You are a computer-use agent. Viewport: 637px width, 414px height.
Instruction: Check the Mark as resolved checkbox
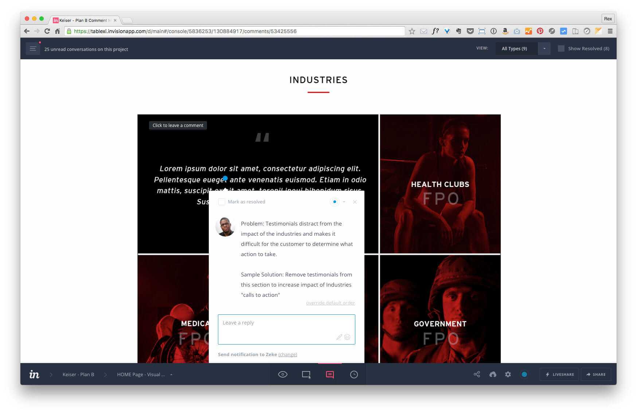coord(222,202)
